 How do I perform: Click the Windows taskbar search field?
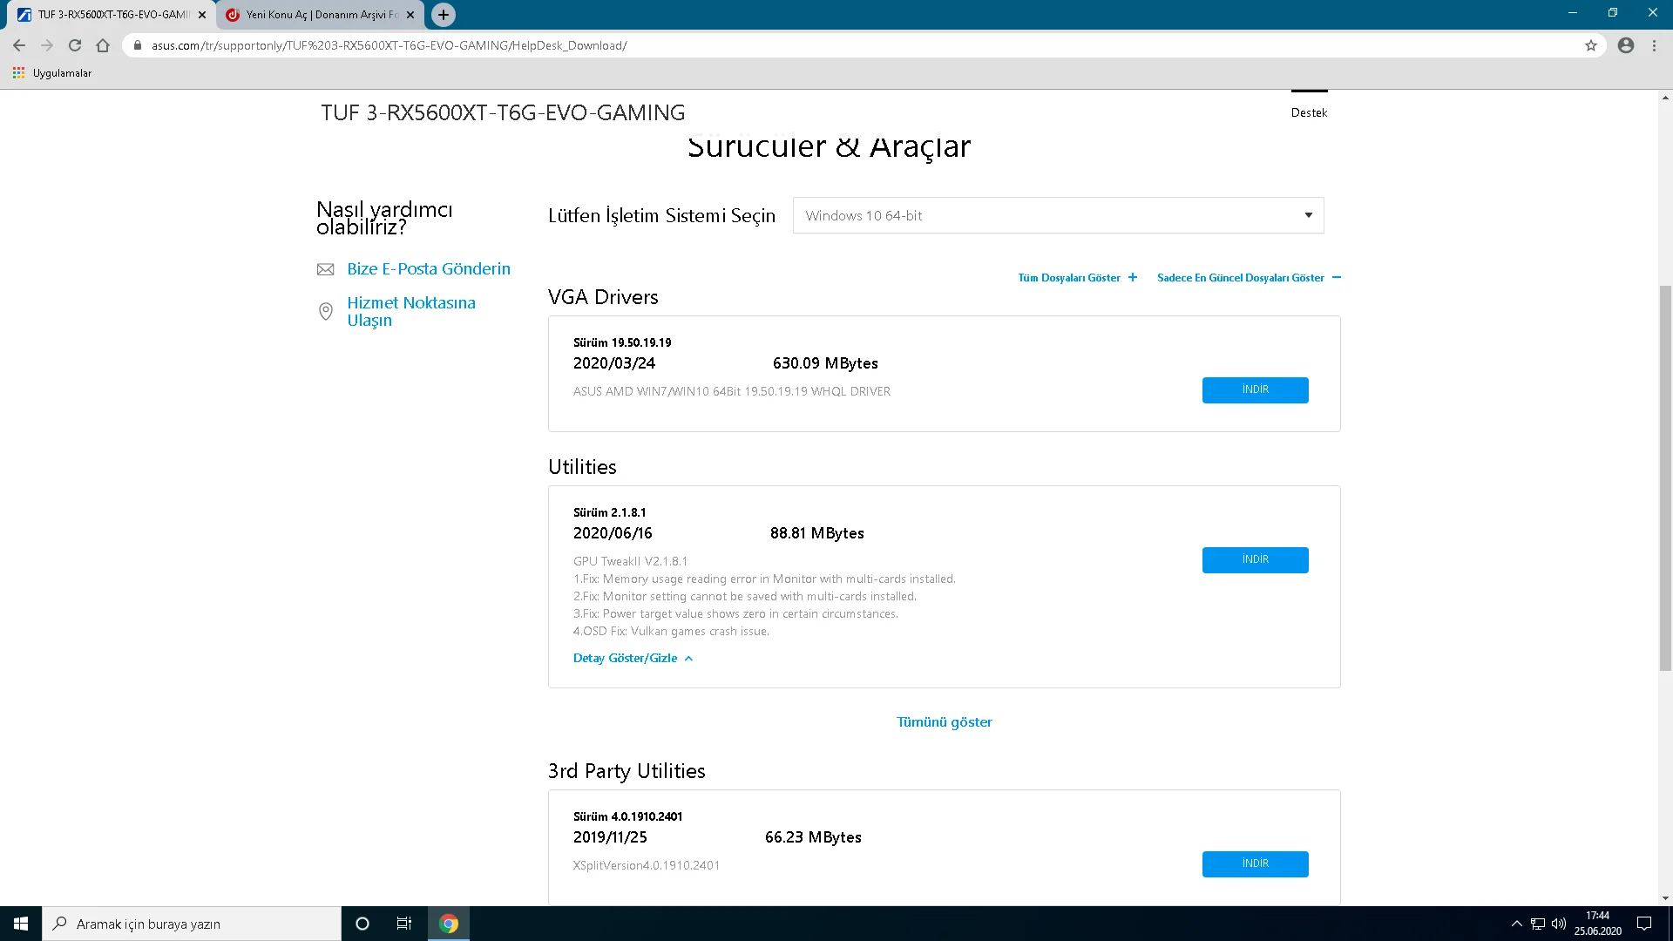pyautogui.click(x=192, y=924)
